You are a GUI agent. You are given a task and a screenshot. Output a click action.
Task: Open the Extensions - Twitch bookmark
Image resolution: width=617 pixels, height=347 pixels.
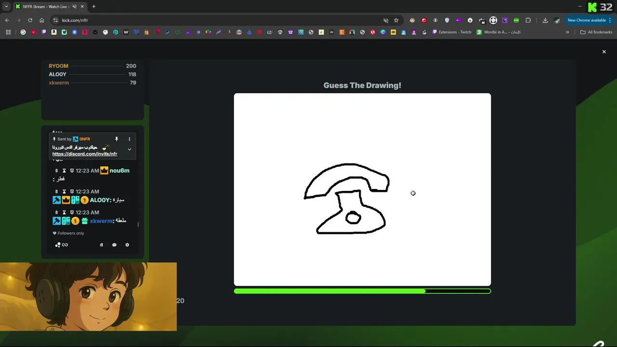click(x=452, y=32)
